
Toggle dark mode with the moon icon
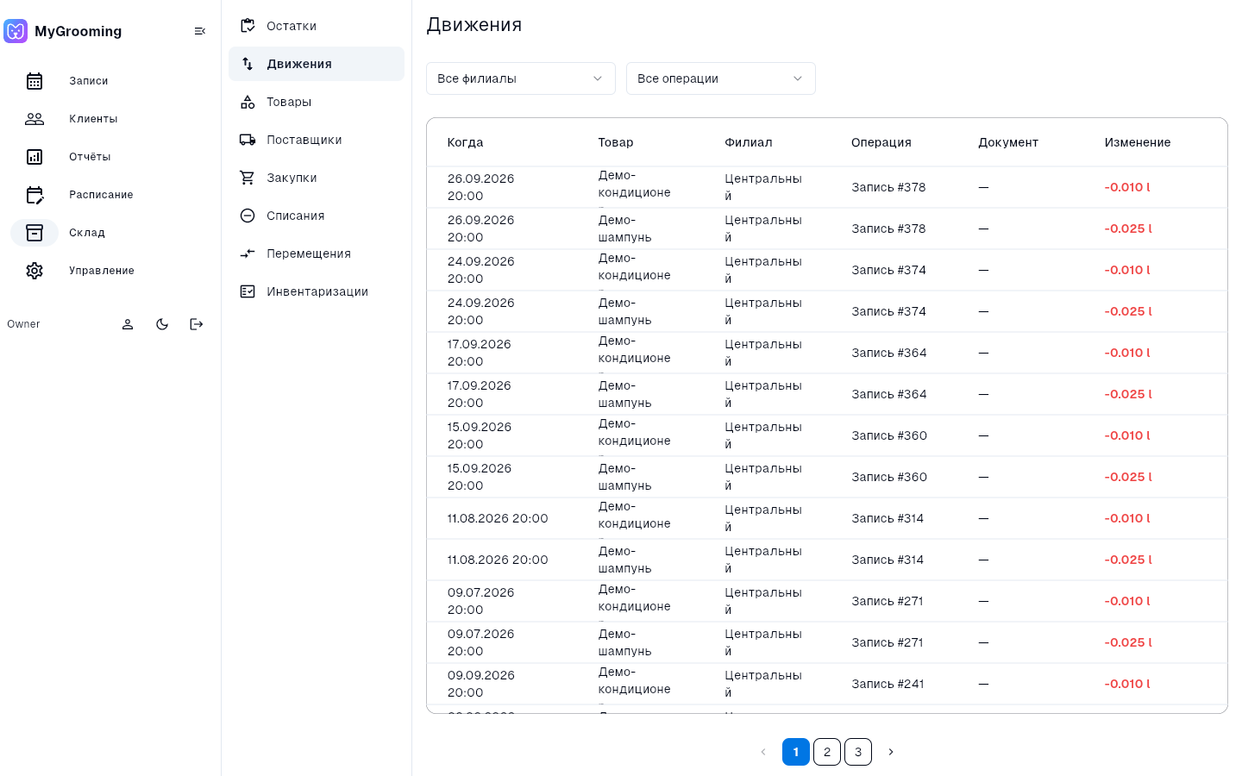click(x=162, y=324)
